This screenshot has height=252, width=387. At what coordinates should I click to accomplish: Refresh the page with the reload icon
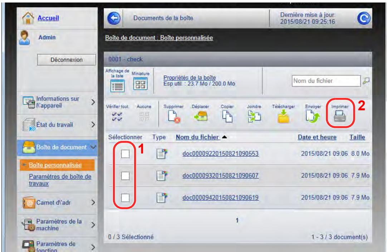(364, 18)
